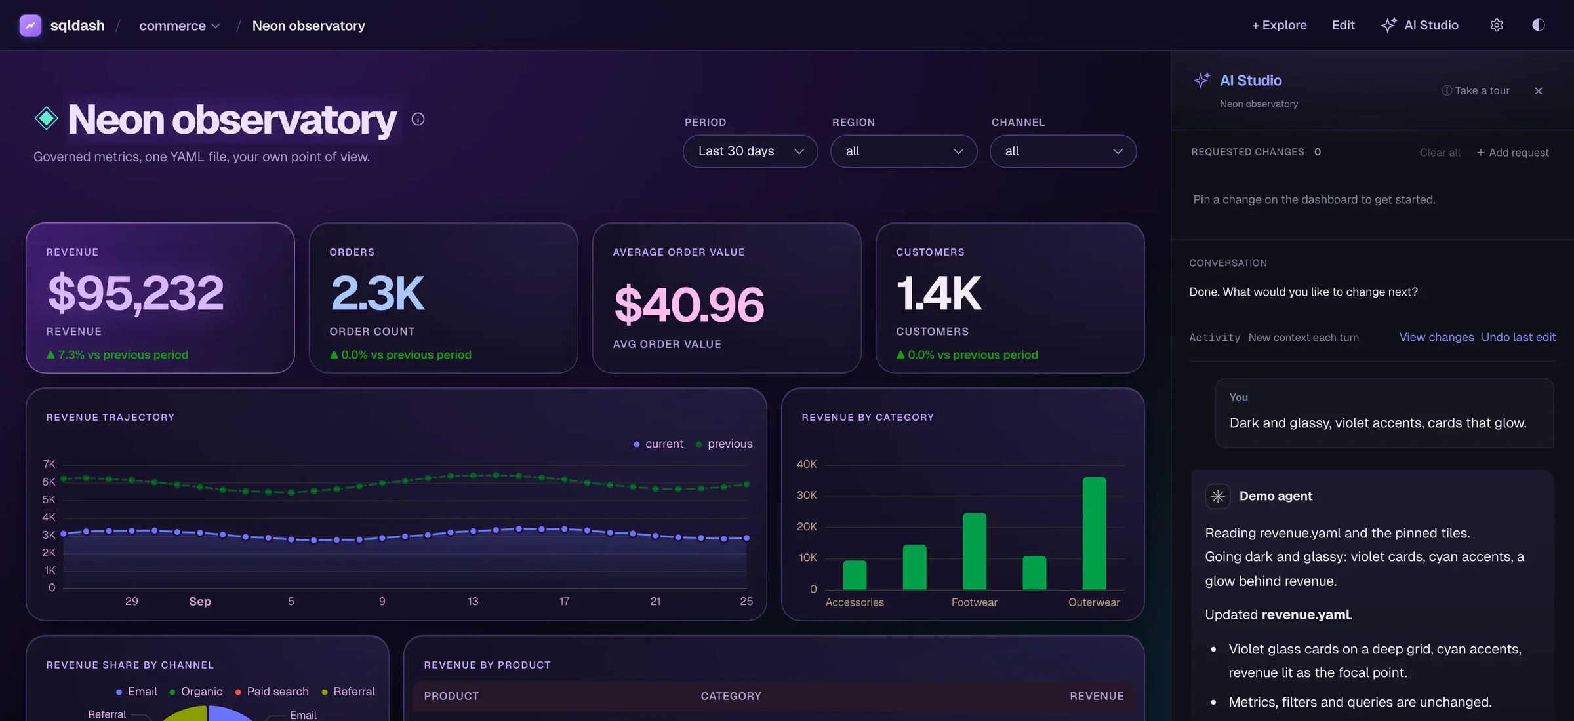Click the info icon beside Neon observatory title

418,119
